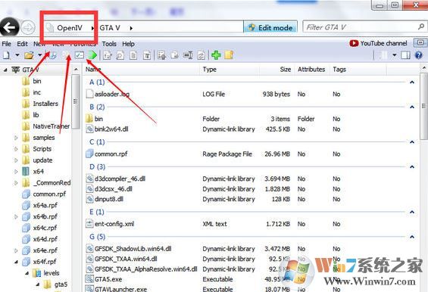Screen dimensions: 428x292
Task: Collapse the D (3) file group
Action: coord(412,166)
